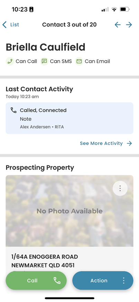139x302 pixels.
Task: Tap the Wi-Fi status icon
Action: pyautogui.click(x=114, y=9)
